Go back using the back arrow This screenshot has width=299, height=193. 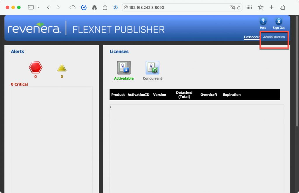click(x=48, y=7)
